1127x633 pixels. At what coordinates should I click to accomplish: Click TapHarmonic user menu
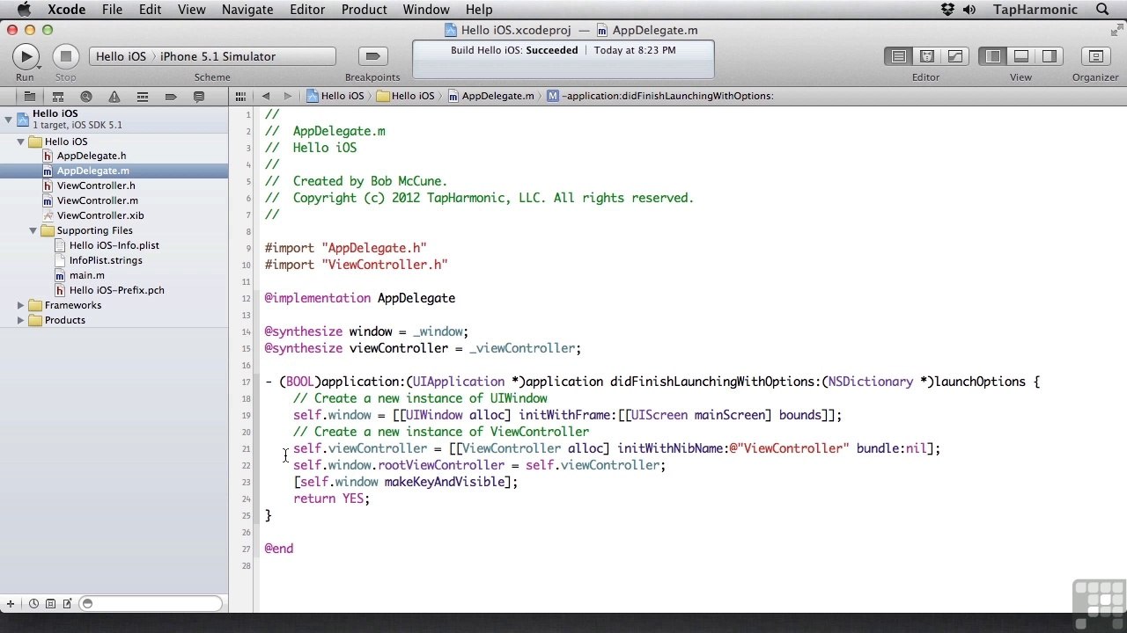(1035, 10)
